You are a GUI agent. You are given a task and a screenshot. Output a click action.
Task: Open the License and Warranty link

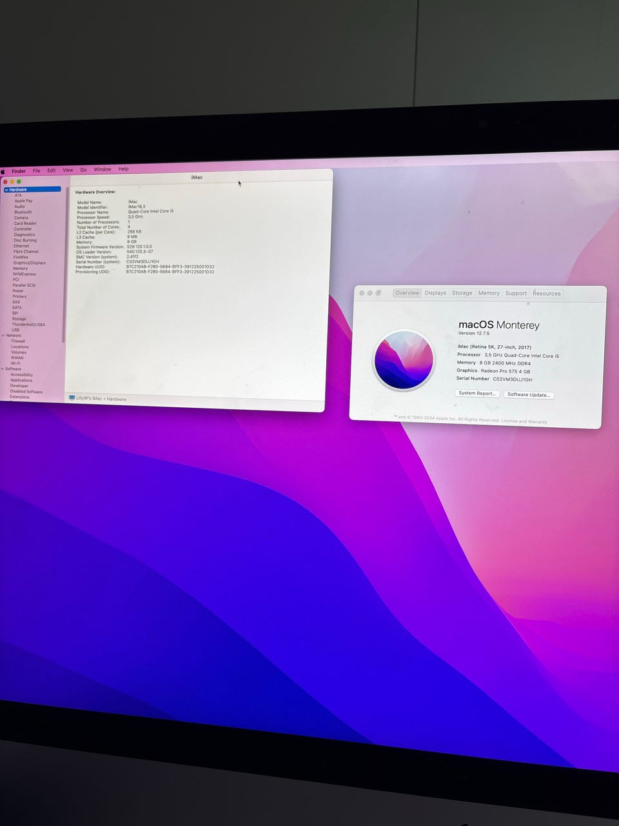(x=524, y=421)
